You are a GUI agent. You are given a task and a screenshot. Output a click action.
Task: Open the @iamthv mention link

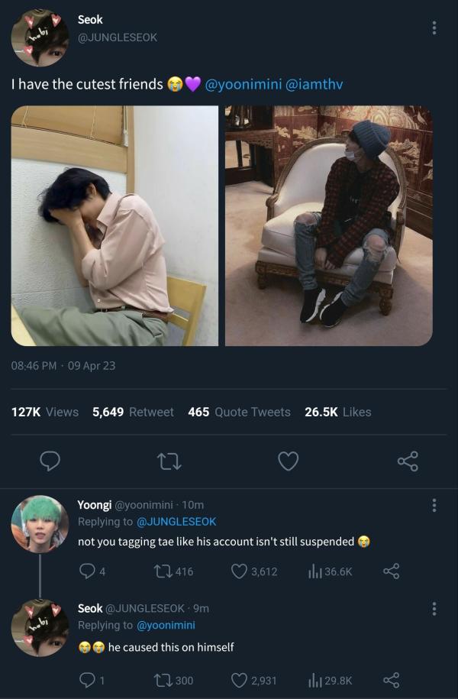(x=314, y=84)
